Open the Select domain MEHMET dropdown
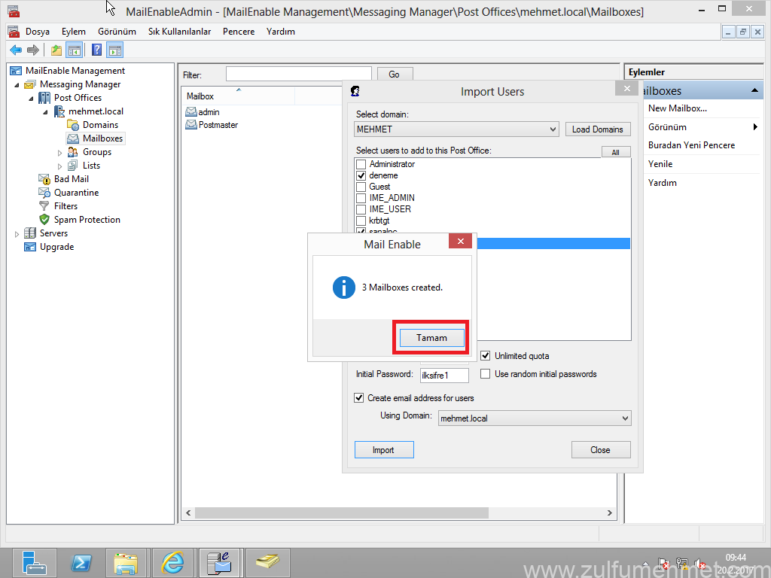 coord(456,129)
